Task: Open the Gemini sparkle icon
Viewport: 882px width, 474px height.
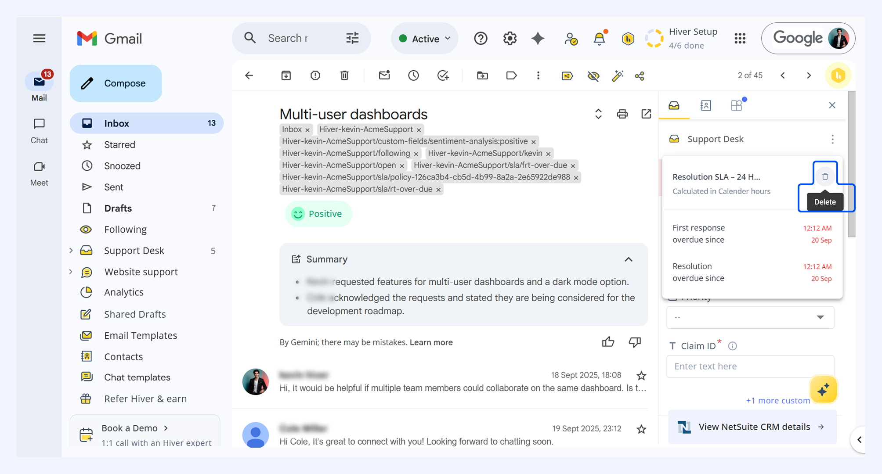Action: point(538,39)
